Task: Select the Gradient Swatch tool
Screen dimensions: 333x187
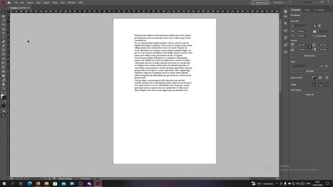Action: [x=4, y=67]
